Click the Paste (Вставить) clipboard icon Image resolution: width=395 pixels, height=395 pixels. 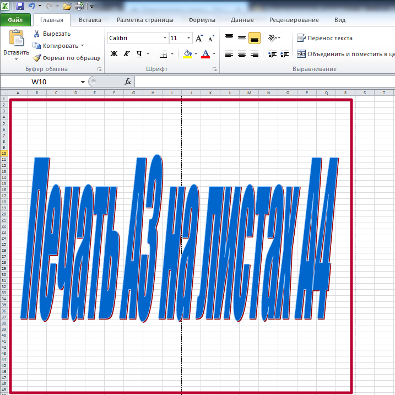pyautogui.click(x=17, y=39)
